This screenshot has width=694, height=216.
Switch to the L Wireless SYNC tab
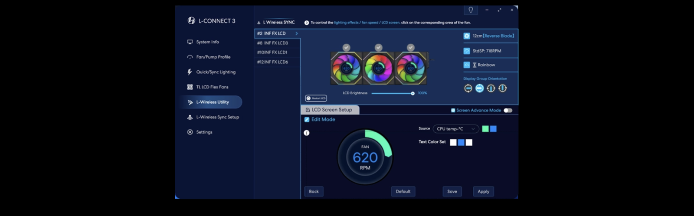[x=276, y=22]
